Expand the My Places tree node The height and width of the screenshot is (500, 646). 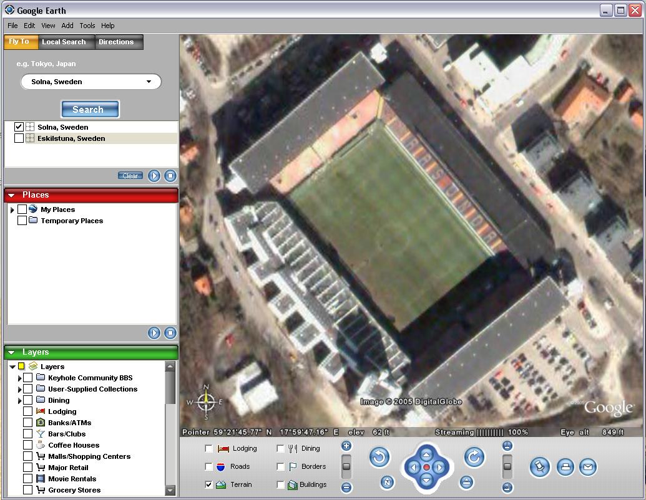tap(12, 210)
